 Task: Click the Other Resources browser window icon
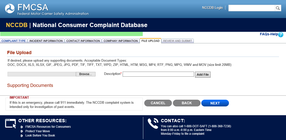11,124
